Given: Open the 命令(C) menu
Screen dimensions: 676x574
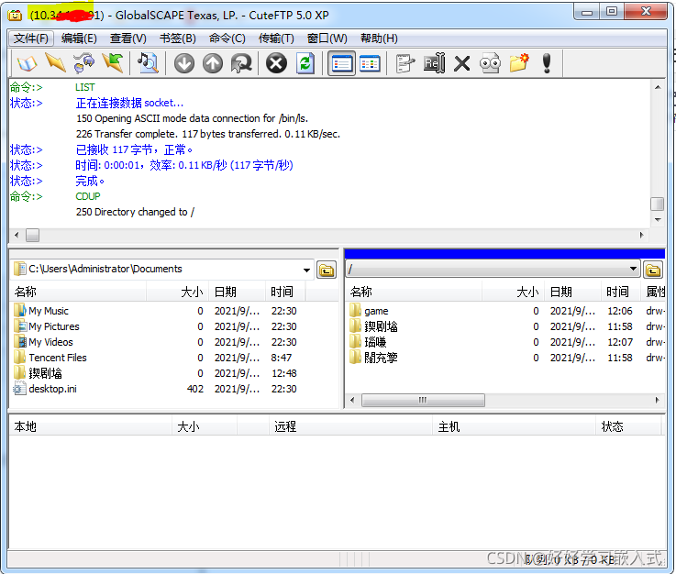Looking at the screenshot, I should click(227, 39).
